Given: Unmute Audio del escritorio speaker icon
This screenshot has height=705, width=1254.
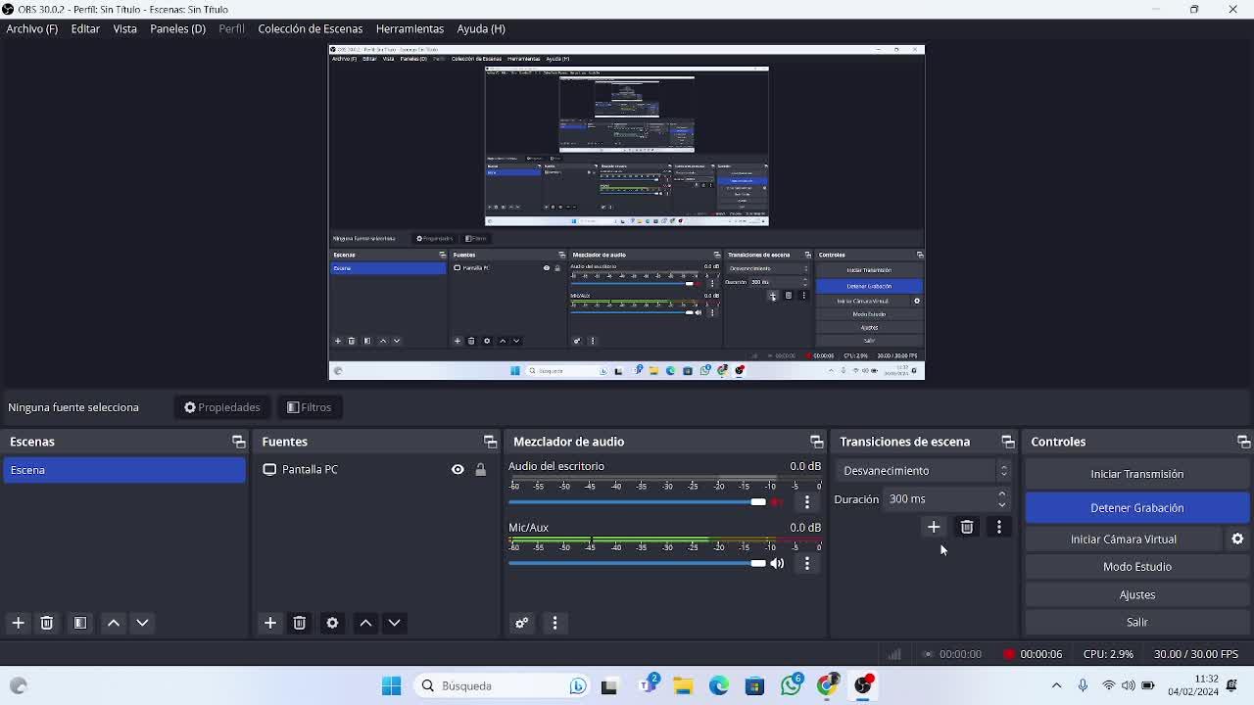Looking at the screenshot, I should (777, 502).
